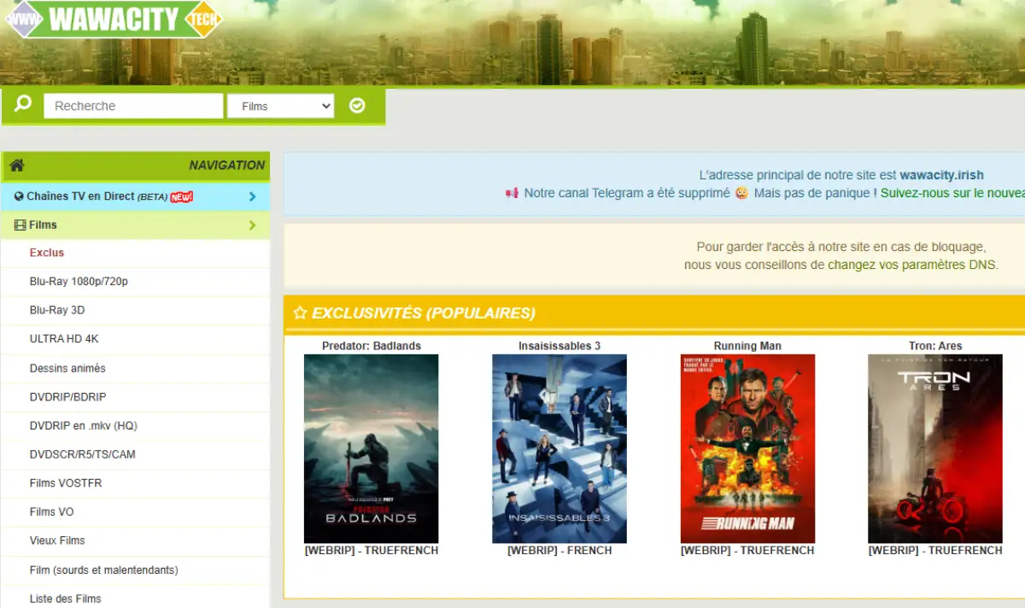The height and width of the screenshot is (608, 1025).
Task: Click the red NEW badge icon
Action: tap(181, 196)
